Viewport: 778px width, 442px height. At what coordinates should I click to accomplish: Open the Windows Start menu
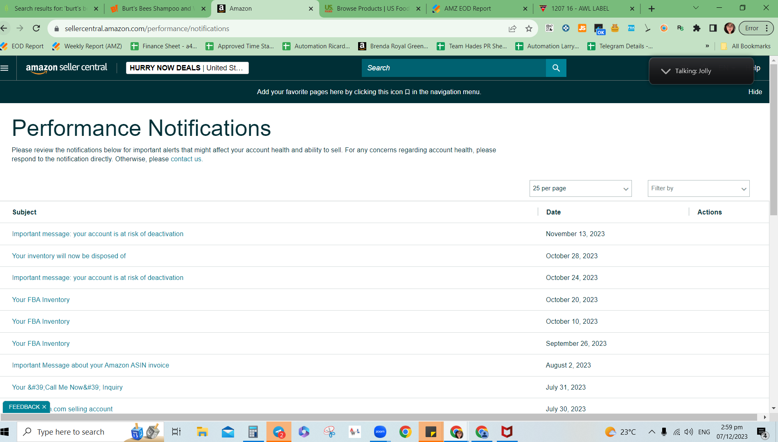point(5,432)
